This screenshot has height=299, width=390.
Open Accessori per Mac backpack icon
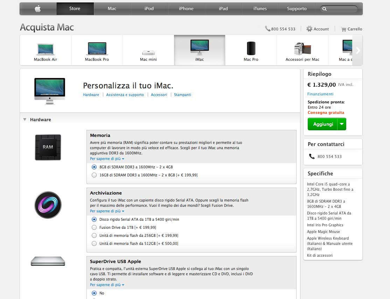302,49
